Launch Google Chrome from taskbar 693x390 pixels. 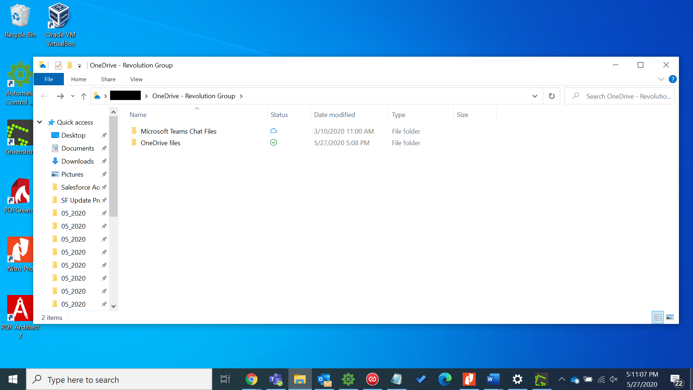coord(252,380)
